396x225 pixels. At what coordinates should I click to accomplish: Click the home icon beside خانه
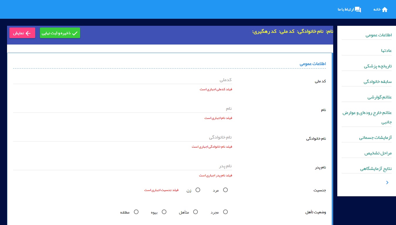pyautogui.click(x=385, y=9)
